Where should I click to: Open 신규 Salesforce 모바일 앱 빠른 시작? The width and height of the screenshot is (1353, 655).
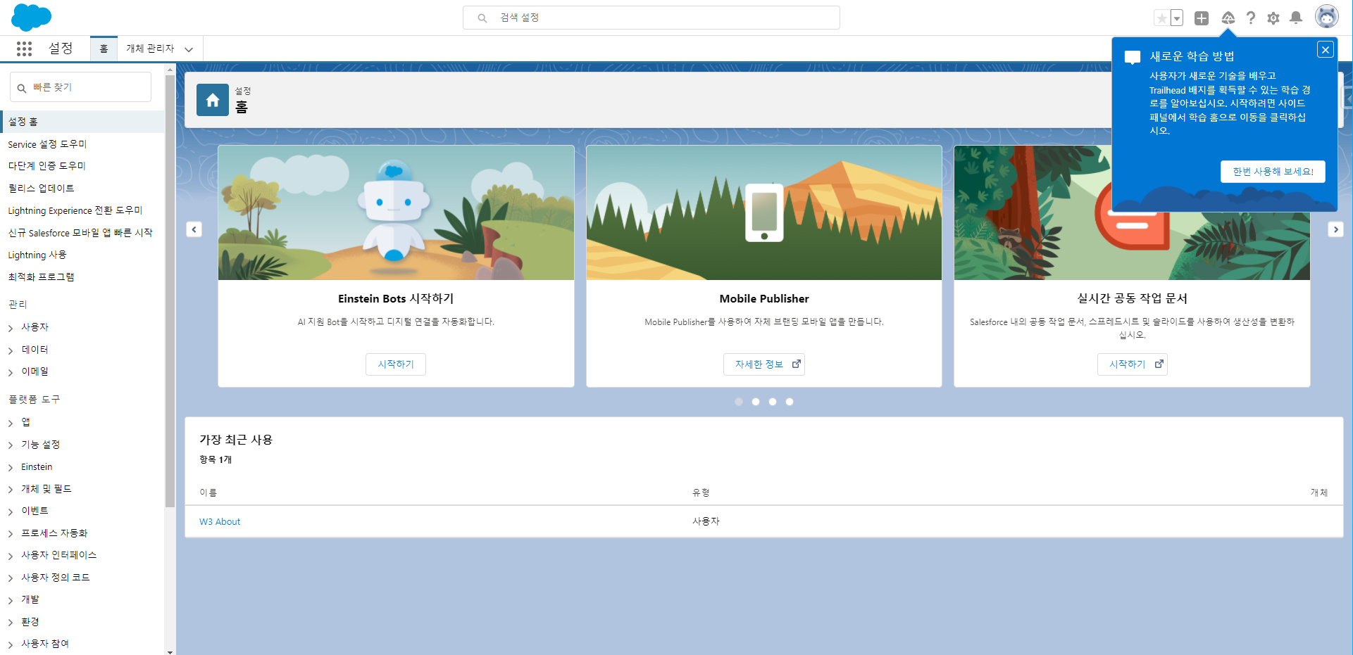pyautogui.click(x=80, y=233)
